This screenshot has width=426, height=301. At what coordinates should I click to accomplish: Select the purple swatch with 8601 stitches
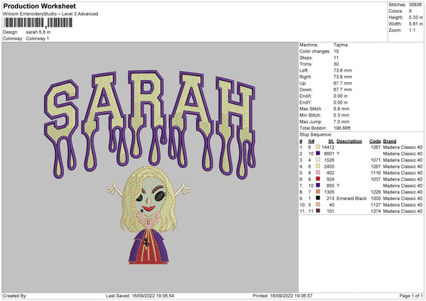[x=319, y=153]
